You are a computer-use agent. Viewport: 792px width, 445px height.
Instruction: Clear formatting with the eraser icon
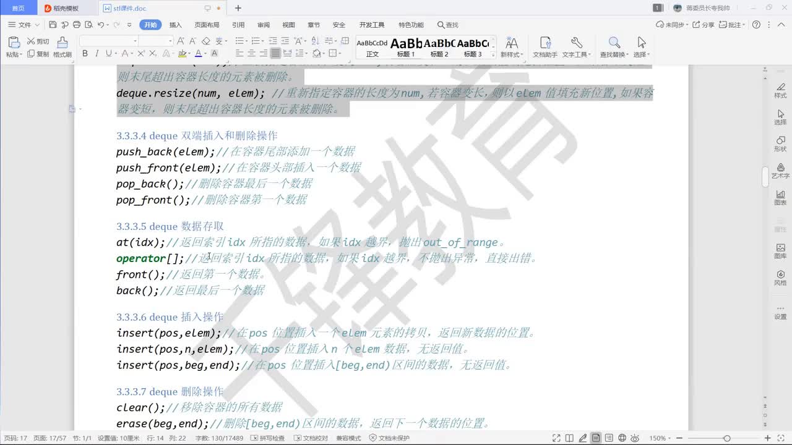(x=206, y=41)
